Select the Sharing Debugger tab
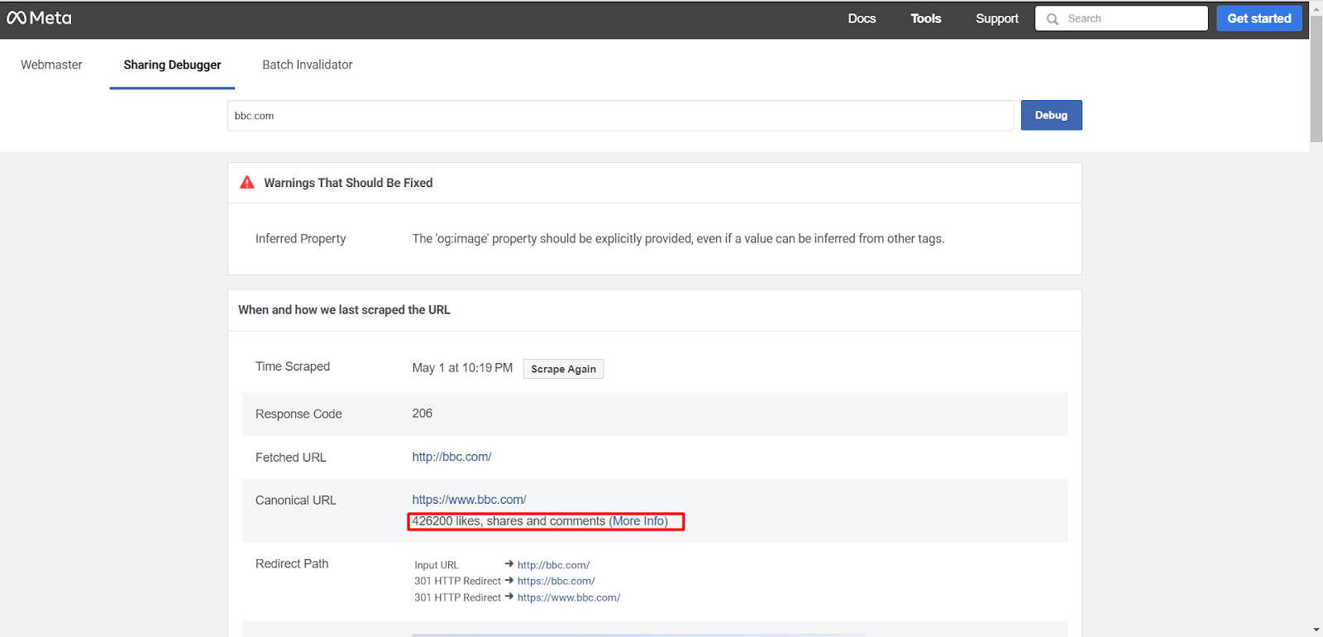1323x637 pixels. (x=172, y=65)
